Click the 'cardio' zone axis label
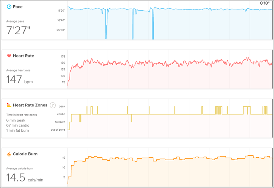274x188 pixels. 61,114
